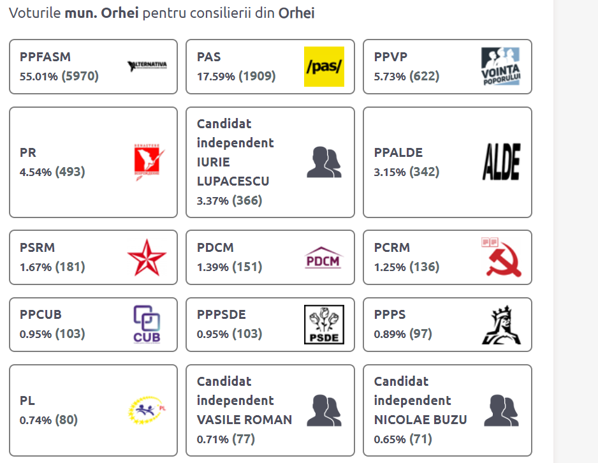Viewport: 598px width, 463px height.
Task: Click the PDCM house-shaped logo
Action: 324,258
